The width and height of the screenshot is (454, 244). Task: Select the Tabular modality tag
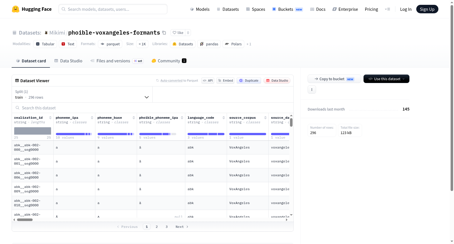click(45, 44)
